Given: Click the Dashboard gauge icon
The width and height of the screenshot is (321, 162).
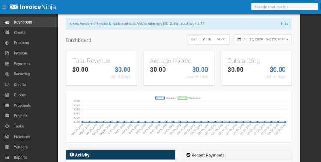Looking at the screenshot, I should click(7, 22).
